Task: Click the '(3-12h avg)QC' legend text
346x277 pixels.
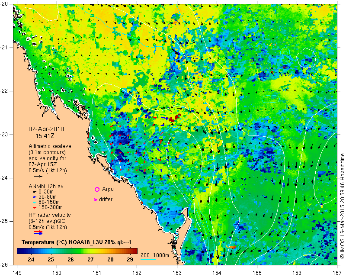Action: pyautogui.click(x=47, y=221)
